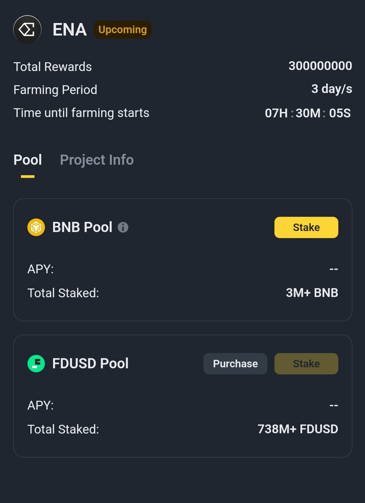Open the BNB Pool info tooltip icon
Image resolution: width=365 pixels, height=503 pixels.
pos(123,227)
